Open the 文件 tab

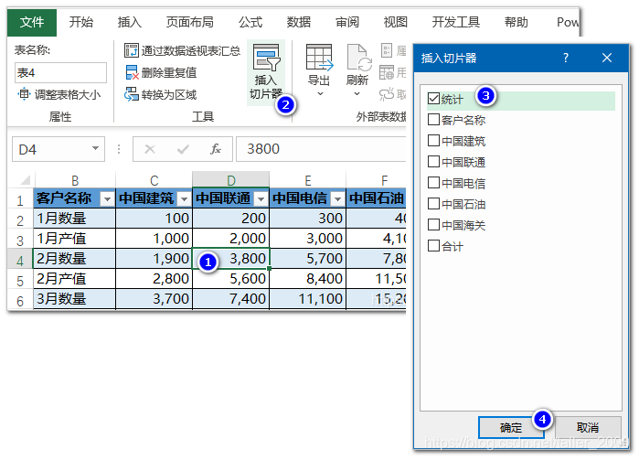[x=32, y=22]
